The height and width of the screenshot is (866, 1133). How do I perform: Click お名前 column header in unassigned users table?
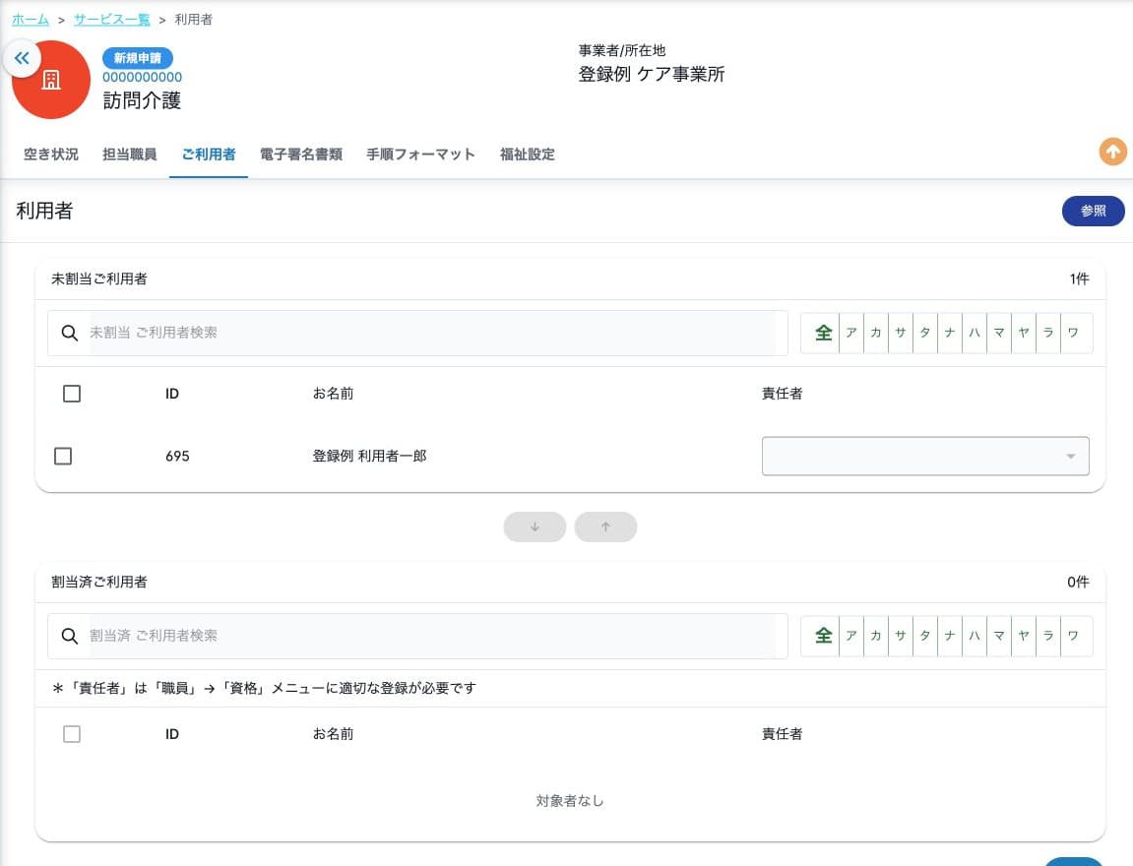click(x=333, y=394)
